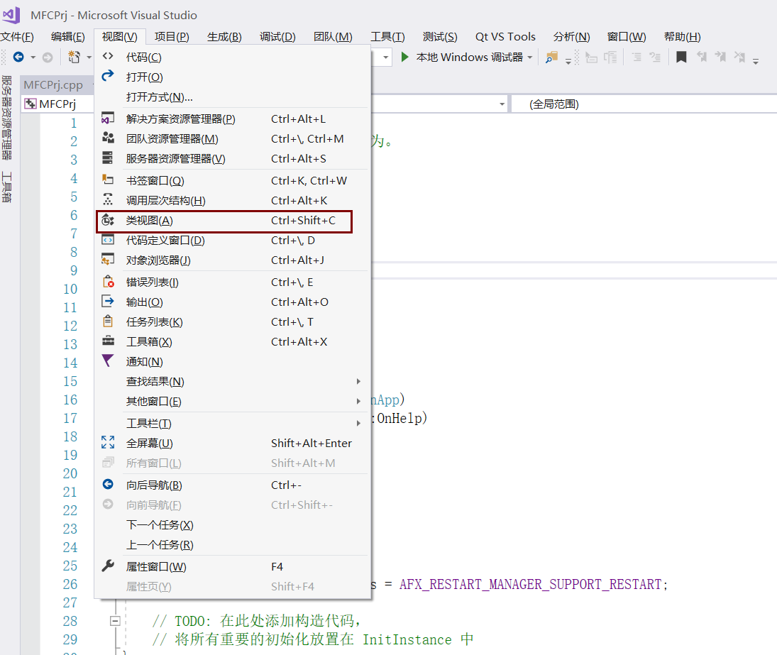Select Next Task menu entry
777x655 pixels.
pyautogui.click(x=233, y=524)
